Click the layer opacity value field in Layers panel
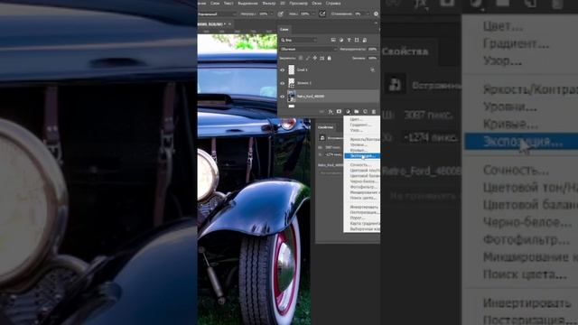This screenshot has height=325, width=578. 372,49
